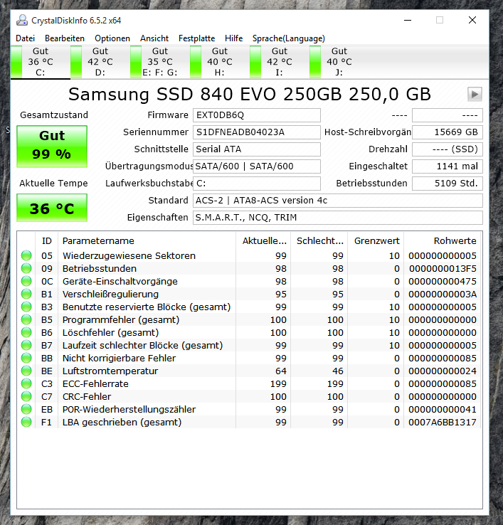Click raw value 0007A6BB1317

pyautogui.click(x=443, y=423)
